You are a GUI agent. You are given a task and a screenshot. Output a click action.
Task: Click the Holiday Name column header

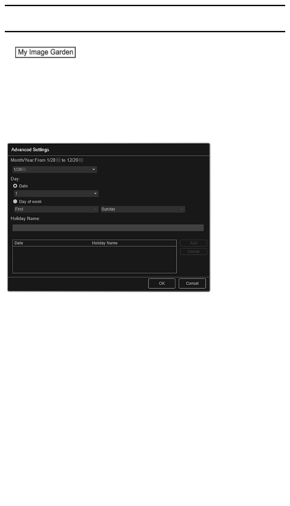pos(105,243)
